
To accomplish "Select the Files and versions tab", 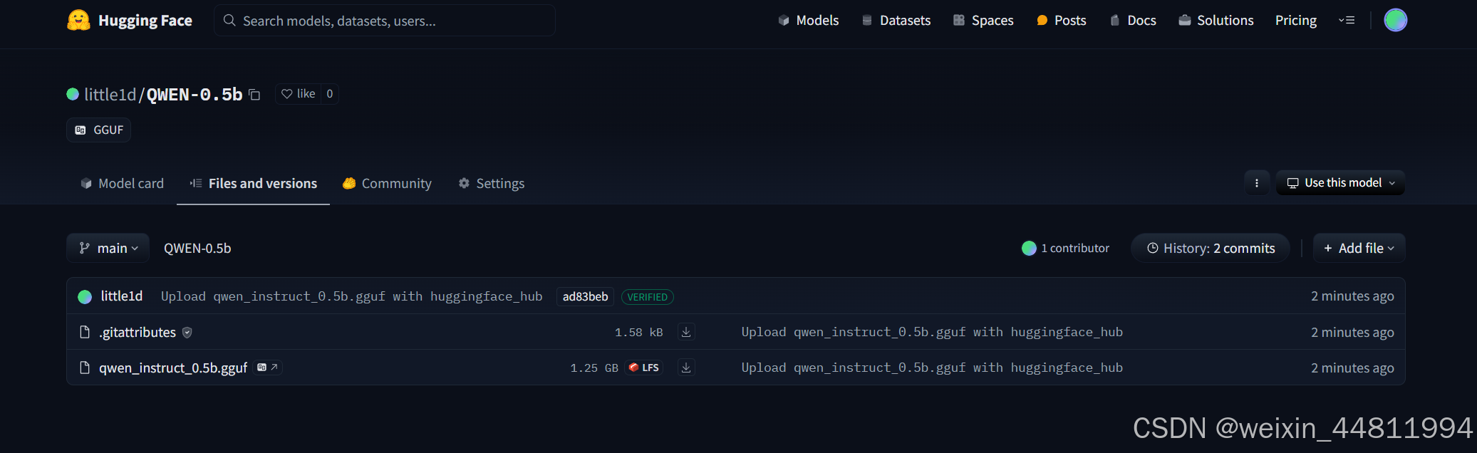I will point(253,183).
